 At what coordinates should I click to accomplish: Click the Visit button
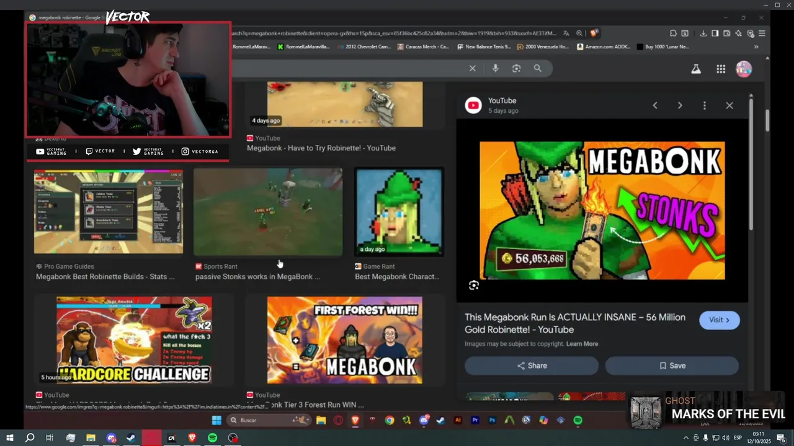720,320
